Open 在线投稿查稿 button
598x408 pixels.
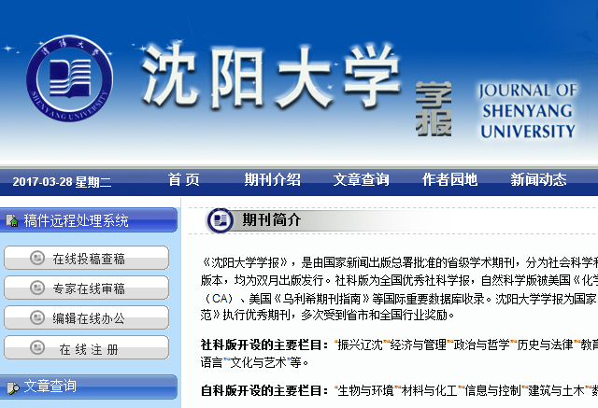click(x=87, y=258)
